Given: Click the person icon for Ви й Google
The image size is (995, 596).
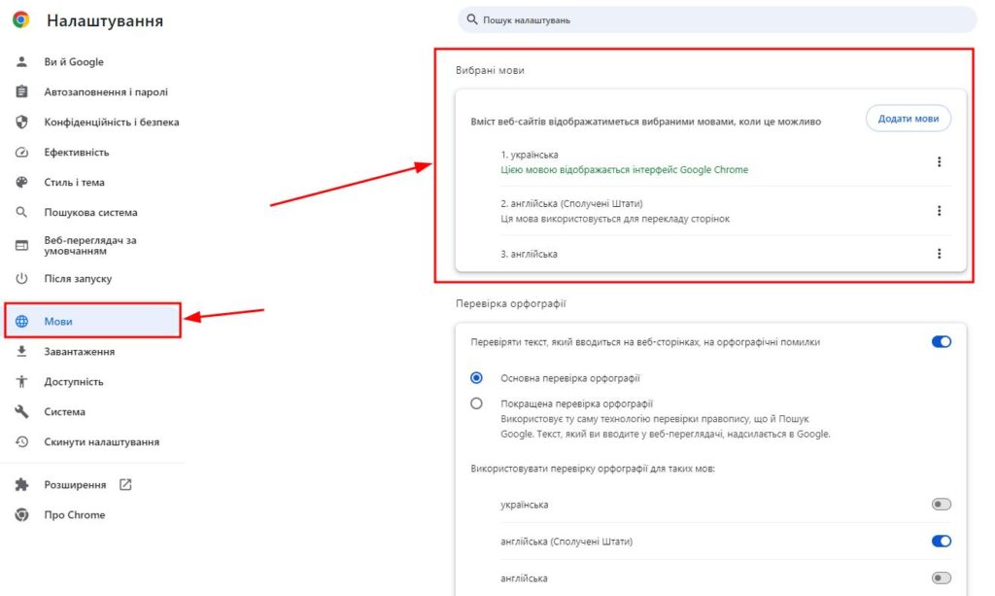Looking at the screenshot, I should pyautogui.click(x=21, y=61).
